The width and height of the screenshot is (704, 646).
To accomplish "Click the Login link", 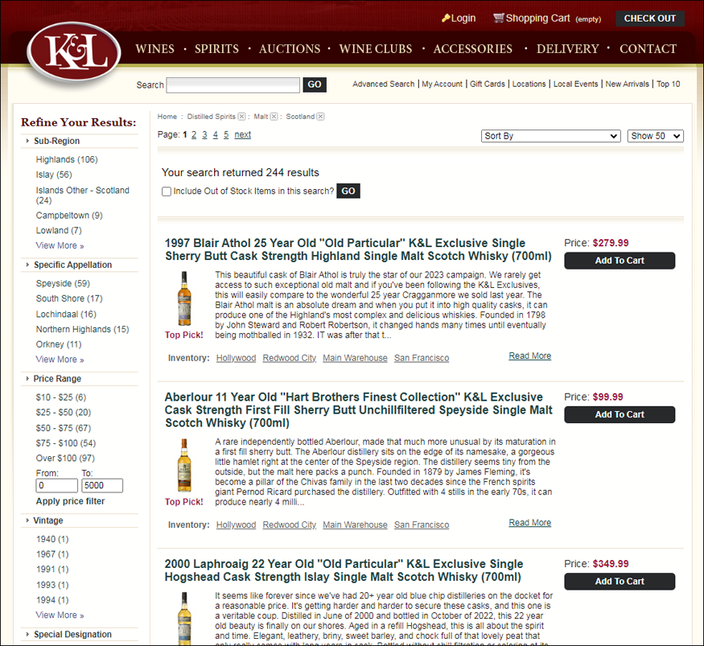I will 463,19.
